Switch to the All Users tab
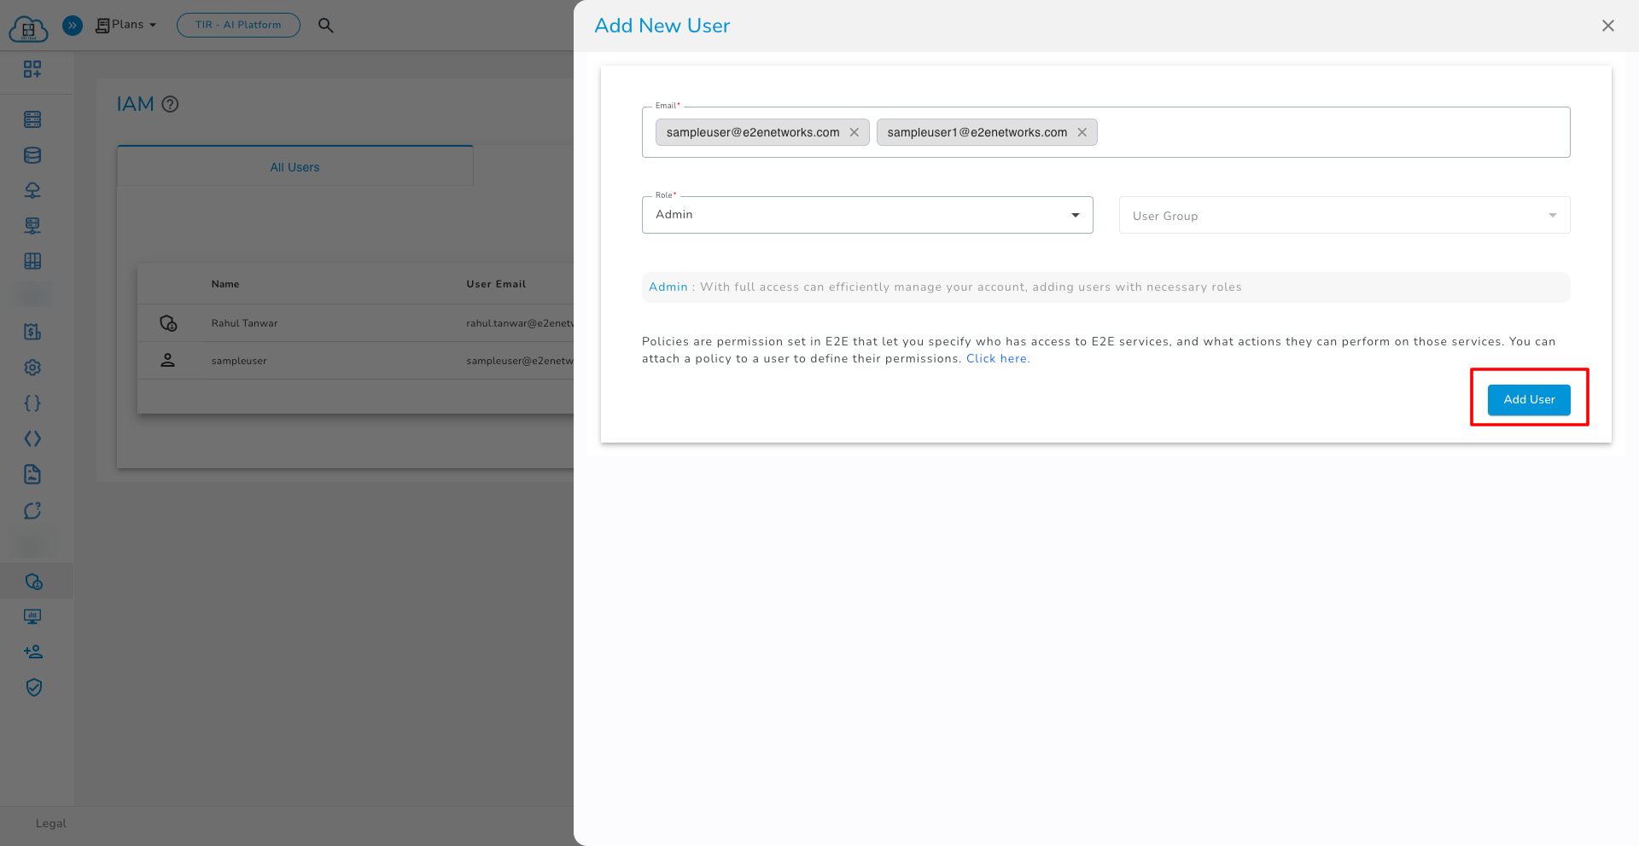 pos(295,167)
